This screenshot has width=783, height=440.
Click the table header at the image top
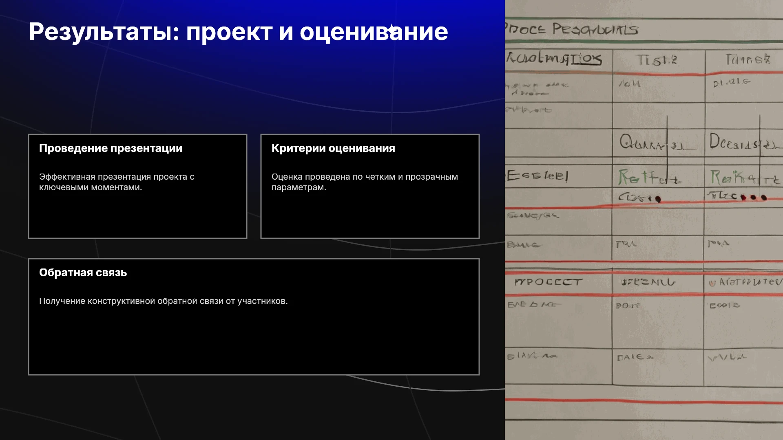click(x=571, y=29)
